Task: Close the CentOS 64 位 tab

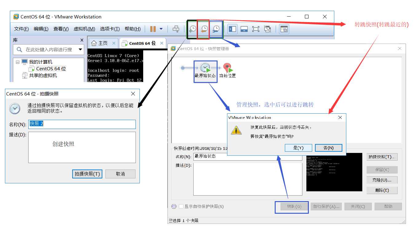Action: (162, 43)
